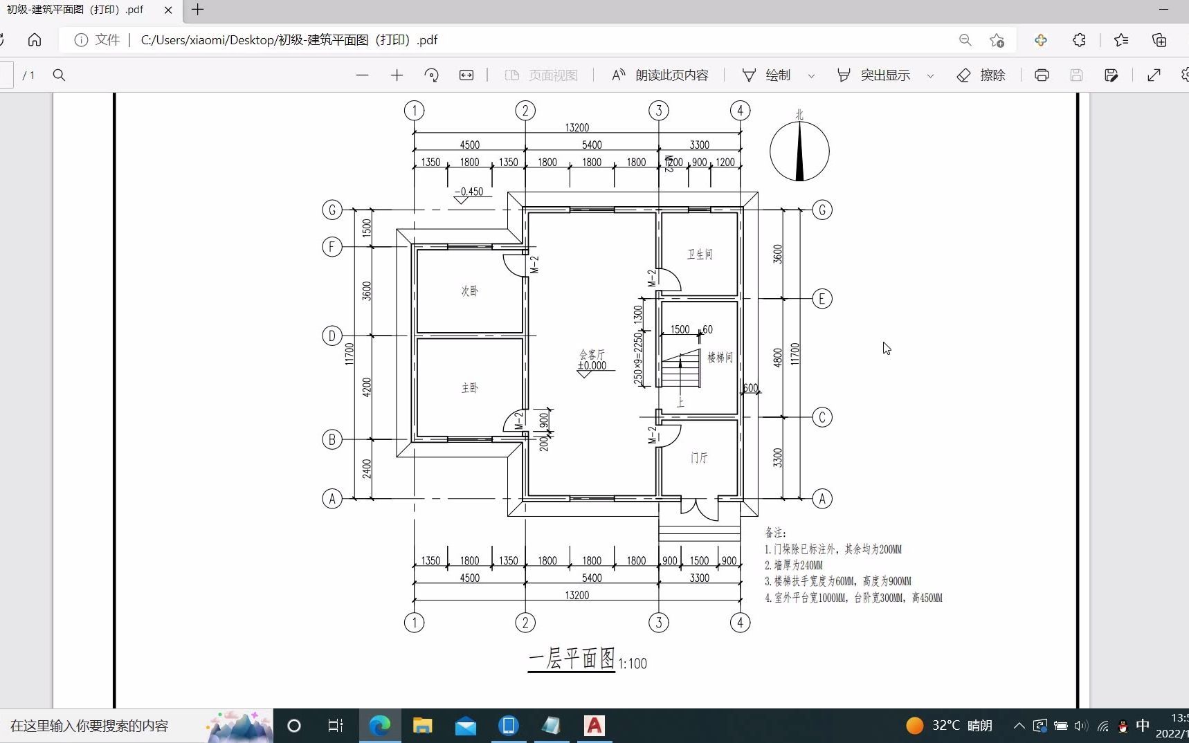The image size is (1189, 743).
Task: Zoom out the PDF page
Action: coord(362,75)
